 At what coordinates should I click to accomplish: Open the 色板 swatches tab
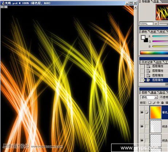153,32
